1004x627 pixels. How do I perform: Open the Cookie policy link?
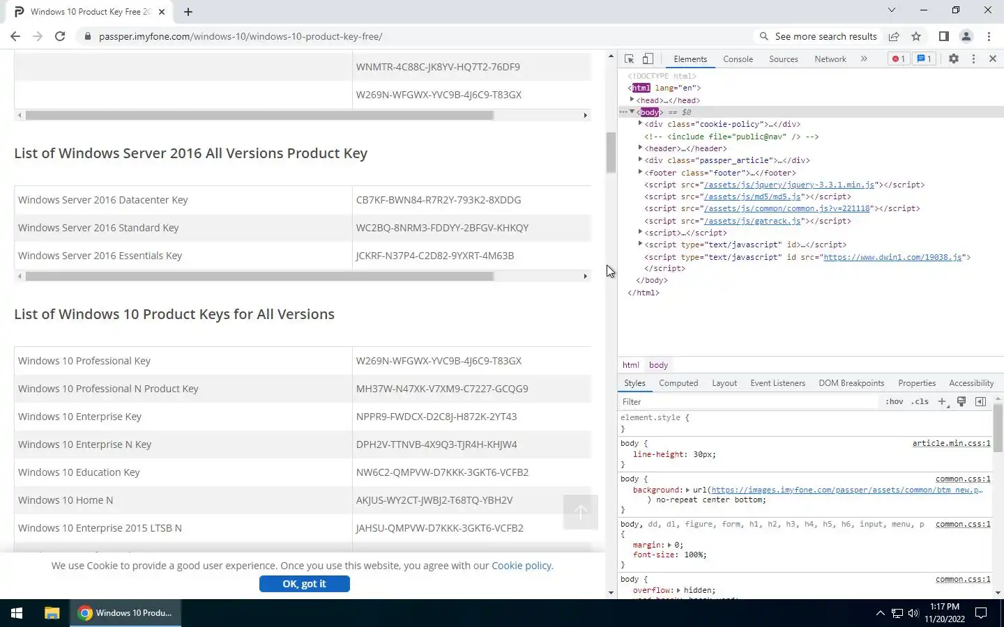522,566
